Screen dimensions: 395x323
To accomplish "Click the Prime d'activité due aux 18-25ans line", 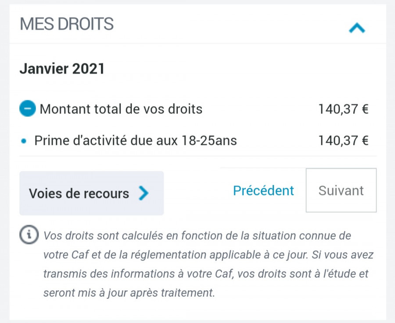I will [136, 140].
